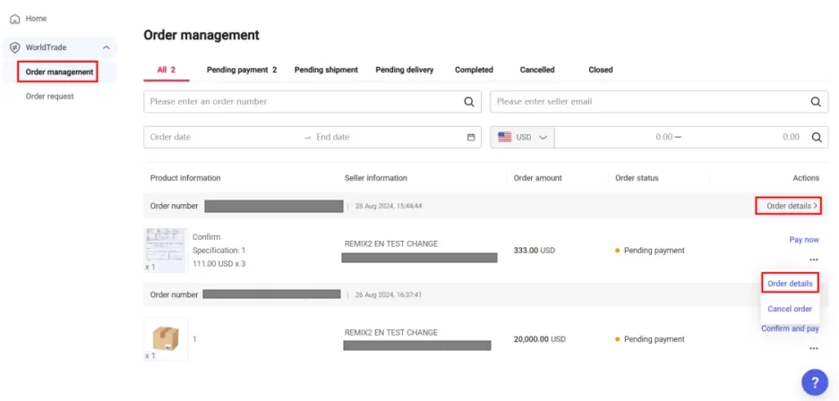Click the order number input field
Screen dimensions: 839x401
(304, 102)
